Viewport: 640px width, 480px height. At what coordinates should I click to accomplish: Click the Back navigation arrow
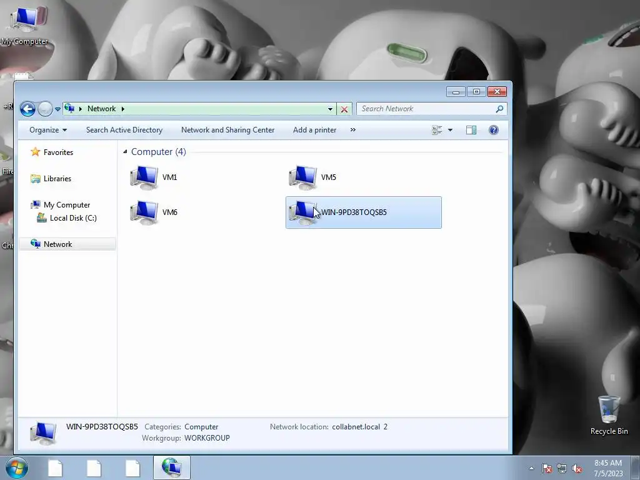pos(27,109)
